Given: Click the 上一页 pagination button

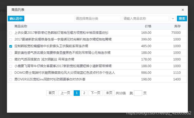Looking at the screenshot, I should click(65, 93).
